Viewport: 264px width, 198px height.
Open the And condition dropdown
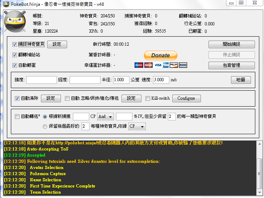[106, 116]
